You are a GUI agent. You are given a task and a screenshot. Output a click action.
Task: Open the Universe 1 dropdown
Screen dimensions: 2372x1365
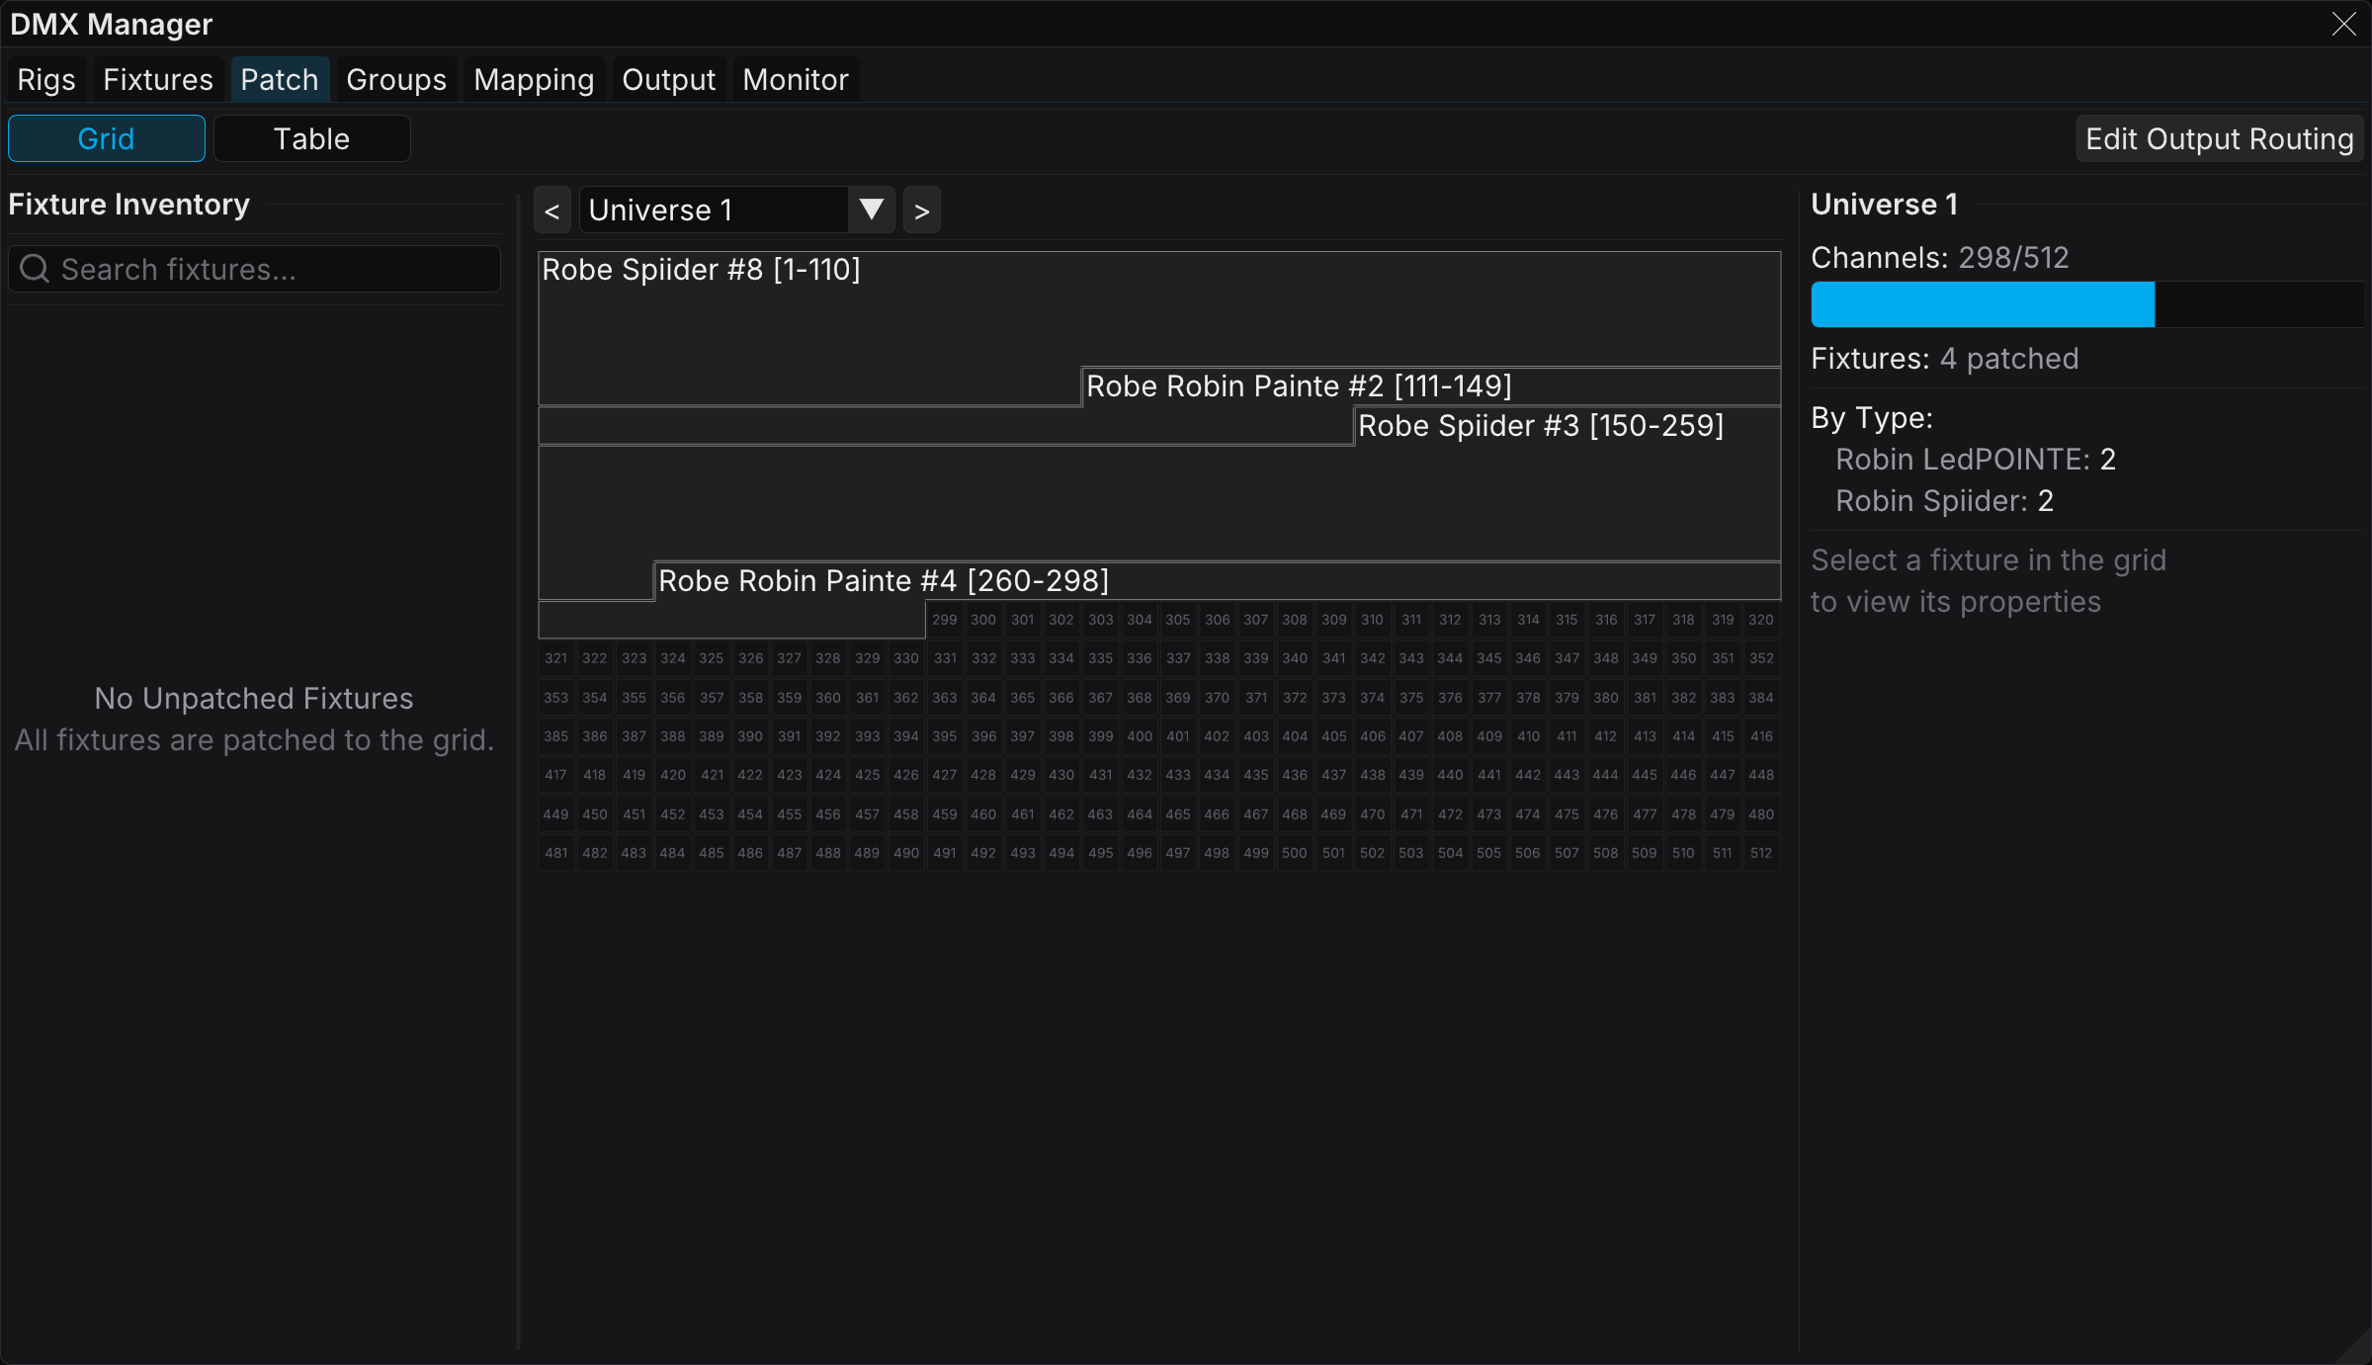[736, 211]
